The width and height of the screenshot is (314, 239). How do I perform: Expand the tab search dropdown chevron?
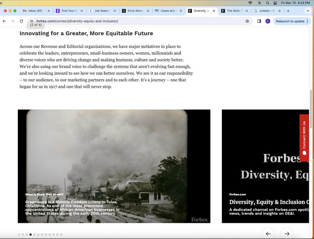[308, 11]
